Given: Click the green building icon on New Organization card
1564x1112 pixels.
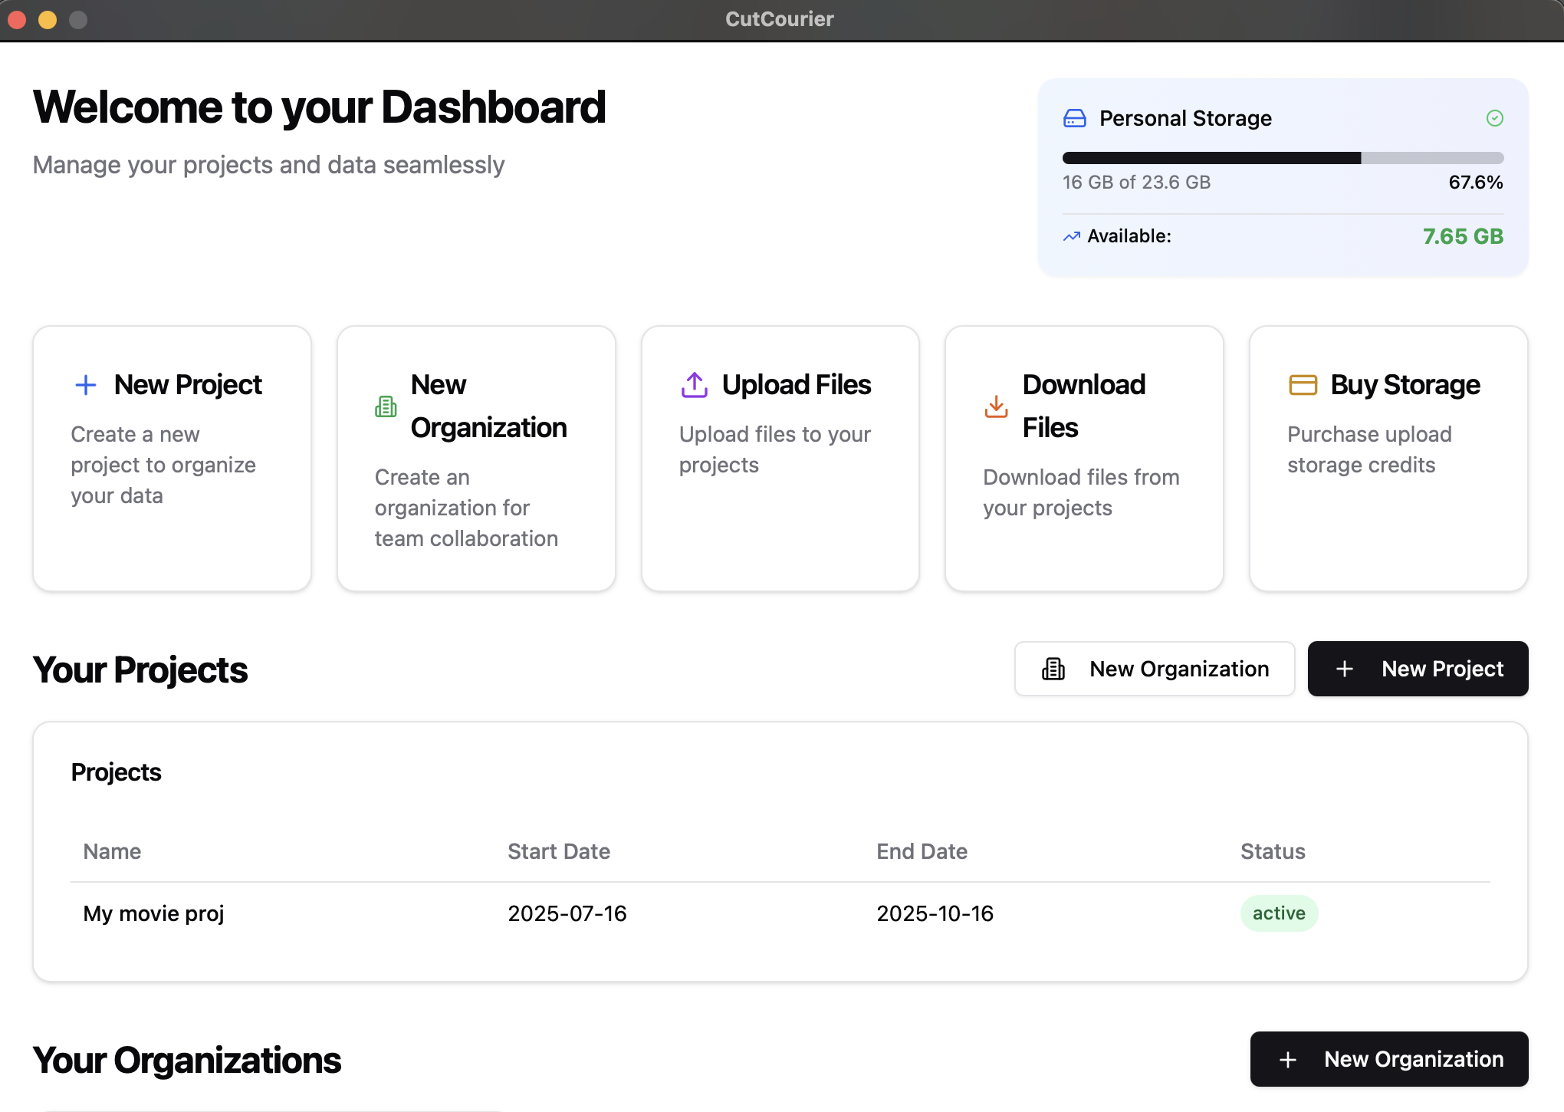Looking at the screenshot, I should point(386,406).
